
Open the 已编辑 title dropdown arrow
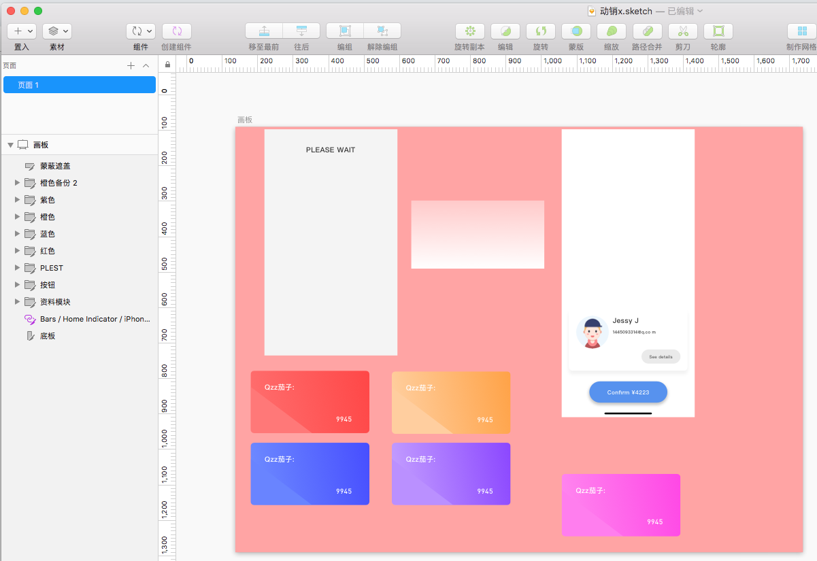pos(700,11)
